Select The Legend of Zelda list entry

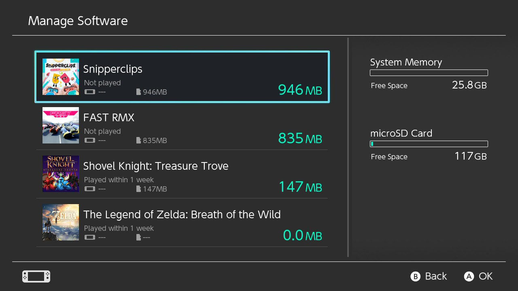click(x=182, y=222)
